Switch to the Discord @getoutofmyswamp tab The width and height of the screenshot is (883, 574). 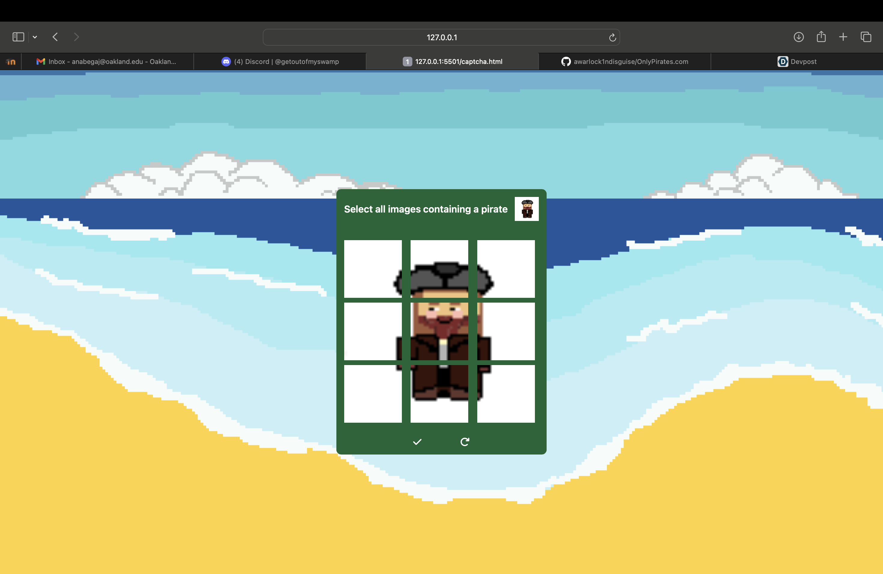coord(280,62)
